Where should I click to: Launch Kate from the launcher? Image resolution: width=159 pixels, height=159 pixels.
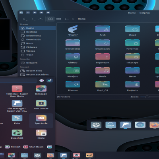click(17, 120)
